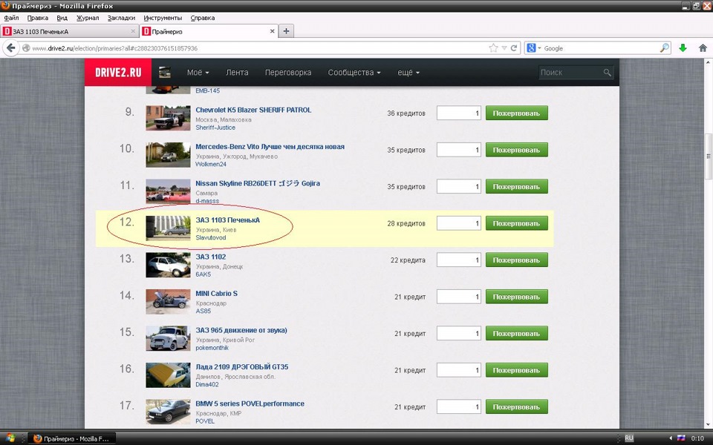Click Пожертвовать for Nissan Skyline
The image size is (713, 445).
[x=517, y=187]
